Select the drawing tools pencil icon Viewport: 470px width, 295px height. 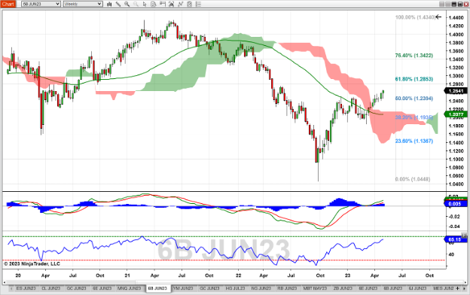click(118, 4)
